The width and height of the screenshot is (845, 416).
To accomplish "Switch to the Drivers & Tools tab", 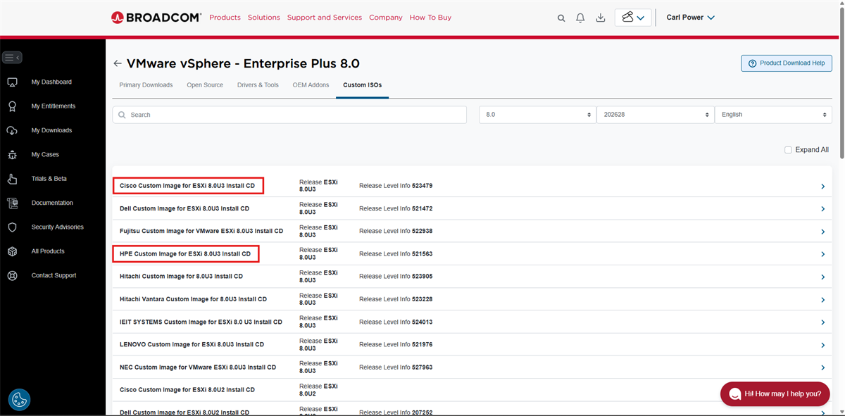I will click(258, 85).
